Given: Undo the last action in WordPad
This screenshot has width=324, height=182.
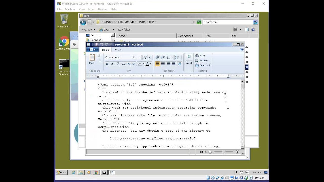Looking at the screenshot, I should pos(102,44).
